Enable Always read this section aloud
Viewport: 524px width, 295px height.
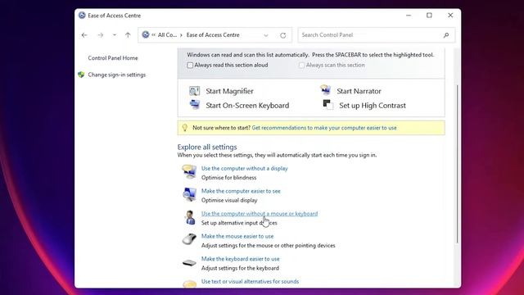pyautogui.click(x=190, y=66)
